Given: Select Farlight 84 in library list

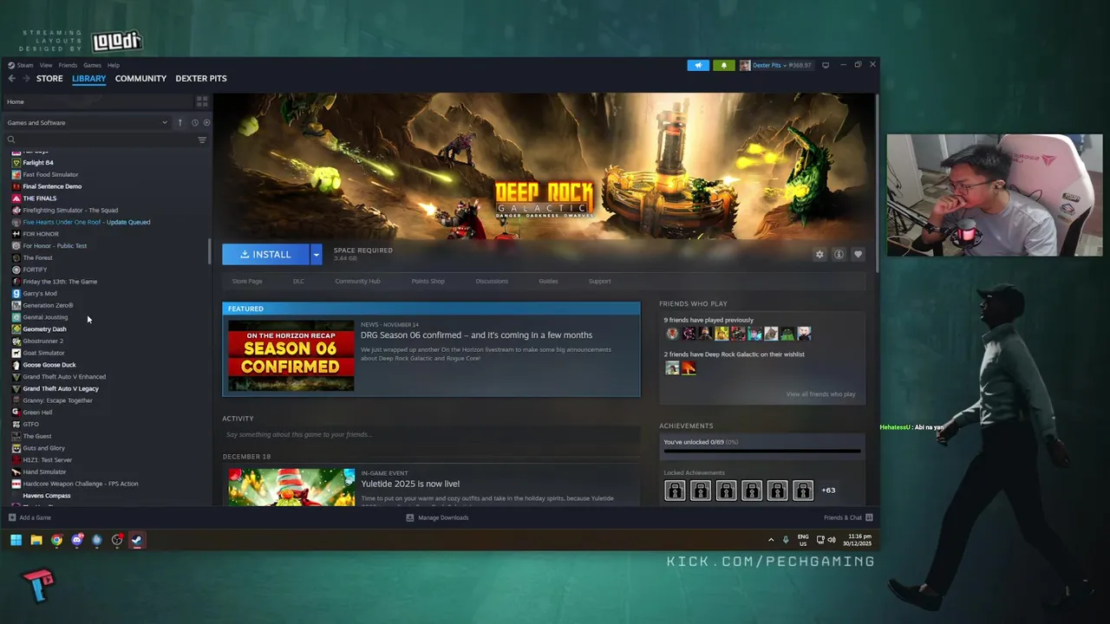Looking at the screenshot, I should pyautogui.click(x=37, y=163).
